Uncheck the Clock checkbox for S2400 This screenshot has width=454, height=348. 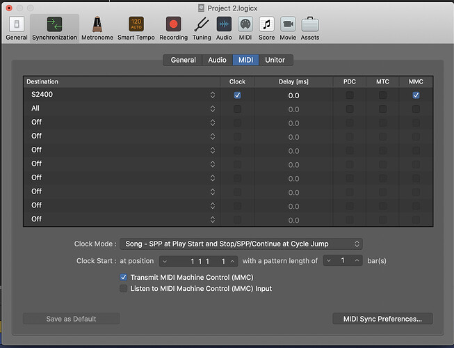point(237,95)
